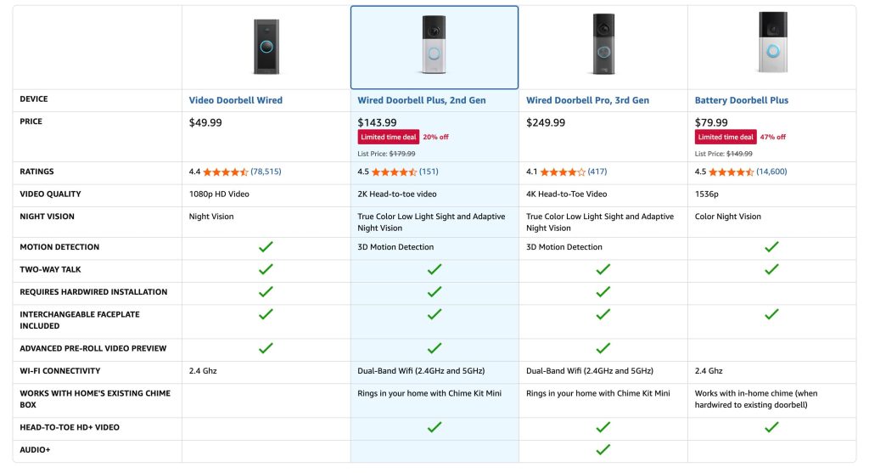Click the Motion Detection checkmark for Video Doorbell Wired

coord(266,246)
